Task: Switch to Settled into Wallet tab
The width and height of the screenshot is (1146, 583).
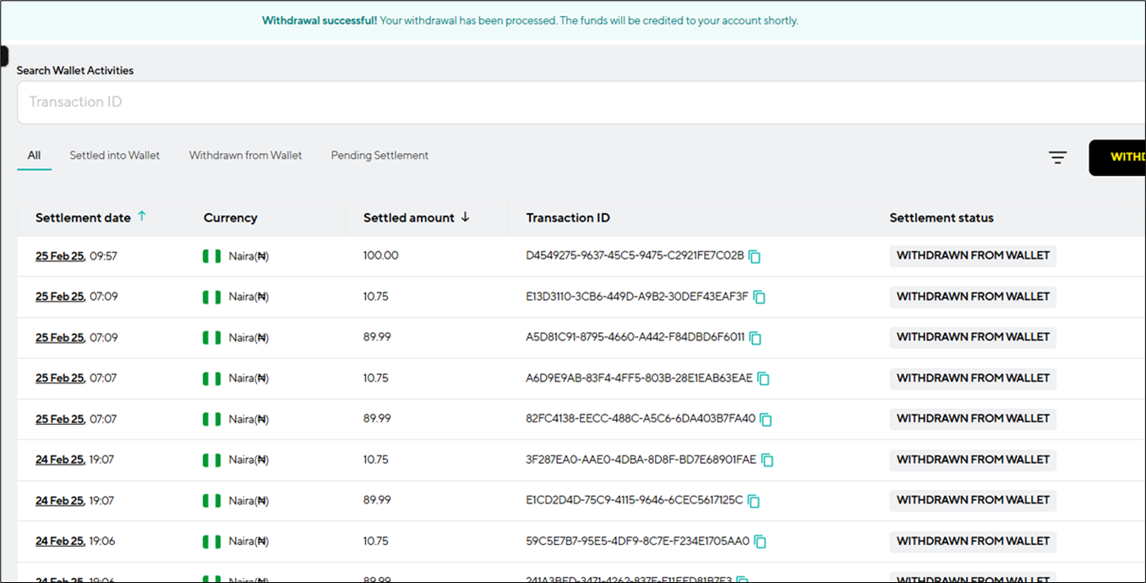Action: click(x=114, y=155)
